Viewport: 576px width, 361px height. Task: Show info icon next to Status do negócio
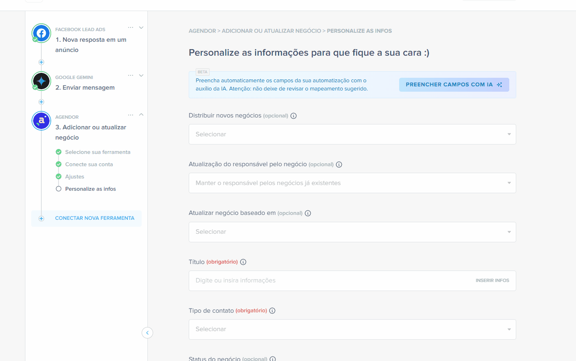coord(273,359)
